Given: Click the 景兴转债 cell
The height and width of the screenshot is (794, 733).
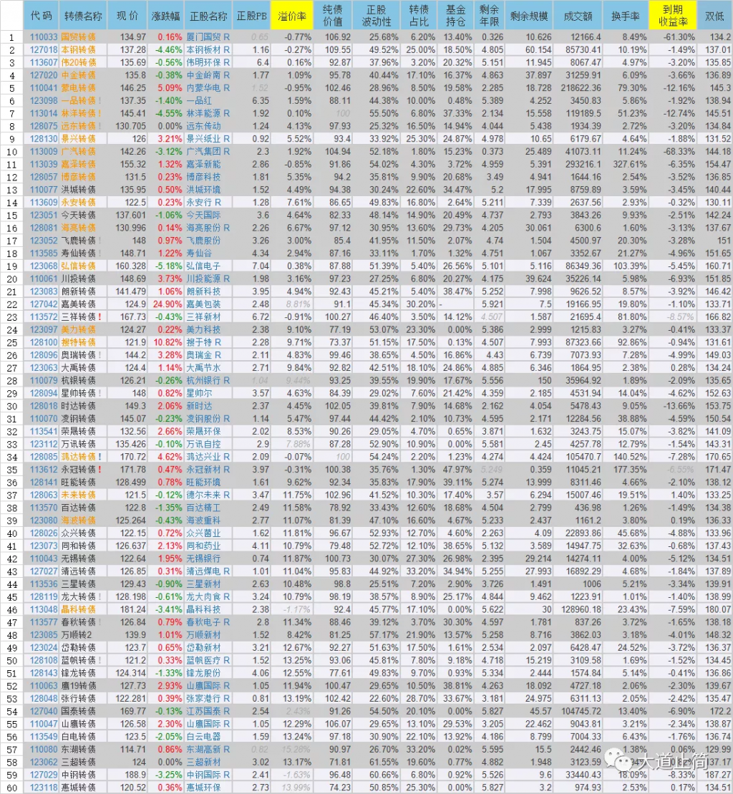Looking at the screenshot, I should click(79, 138).
